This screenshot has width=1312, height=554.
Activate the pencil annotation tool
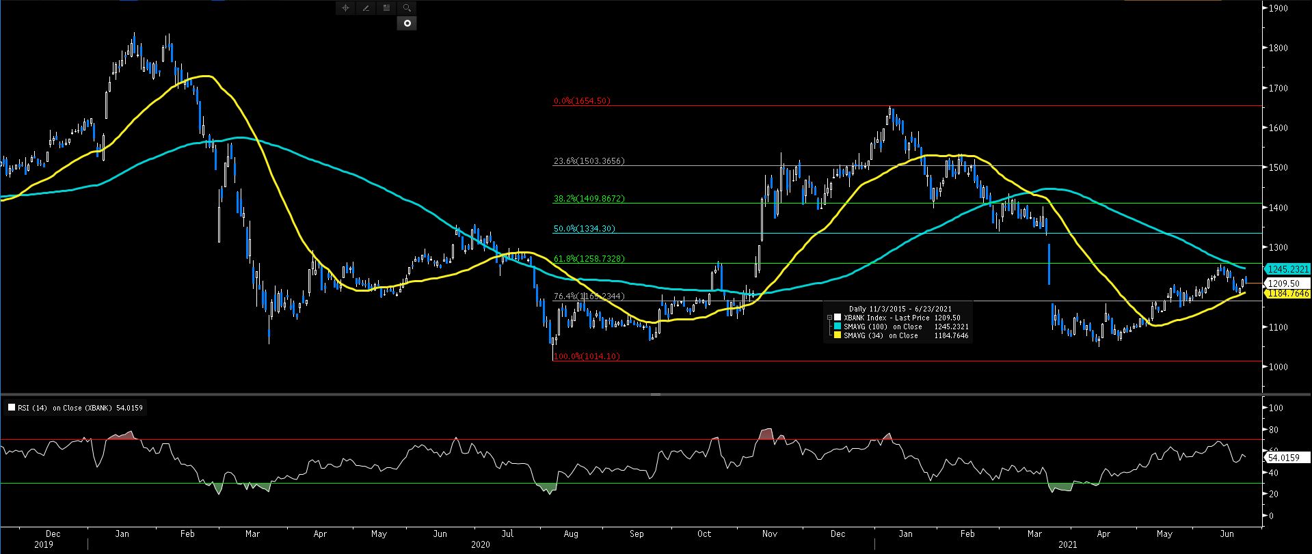point(366,8)
